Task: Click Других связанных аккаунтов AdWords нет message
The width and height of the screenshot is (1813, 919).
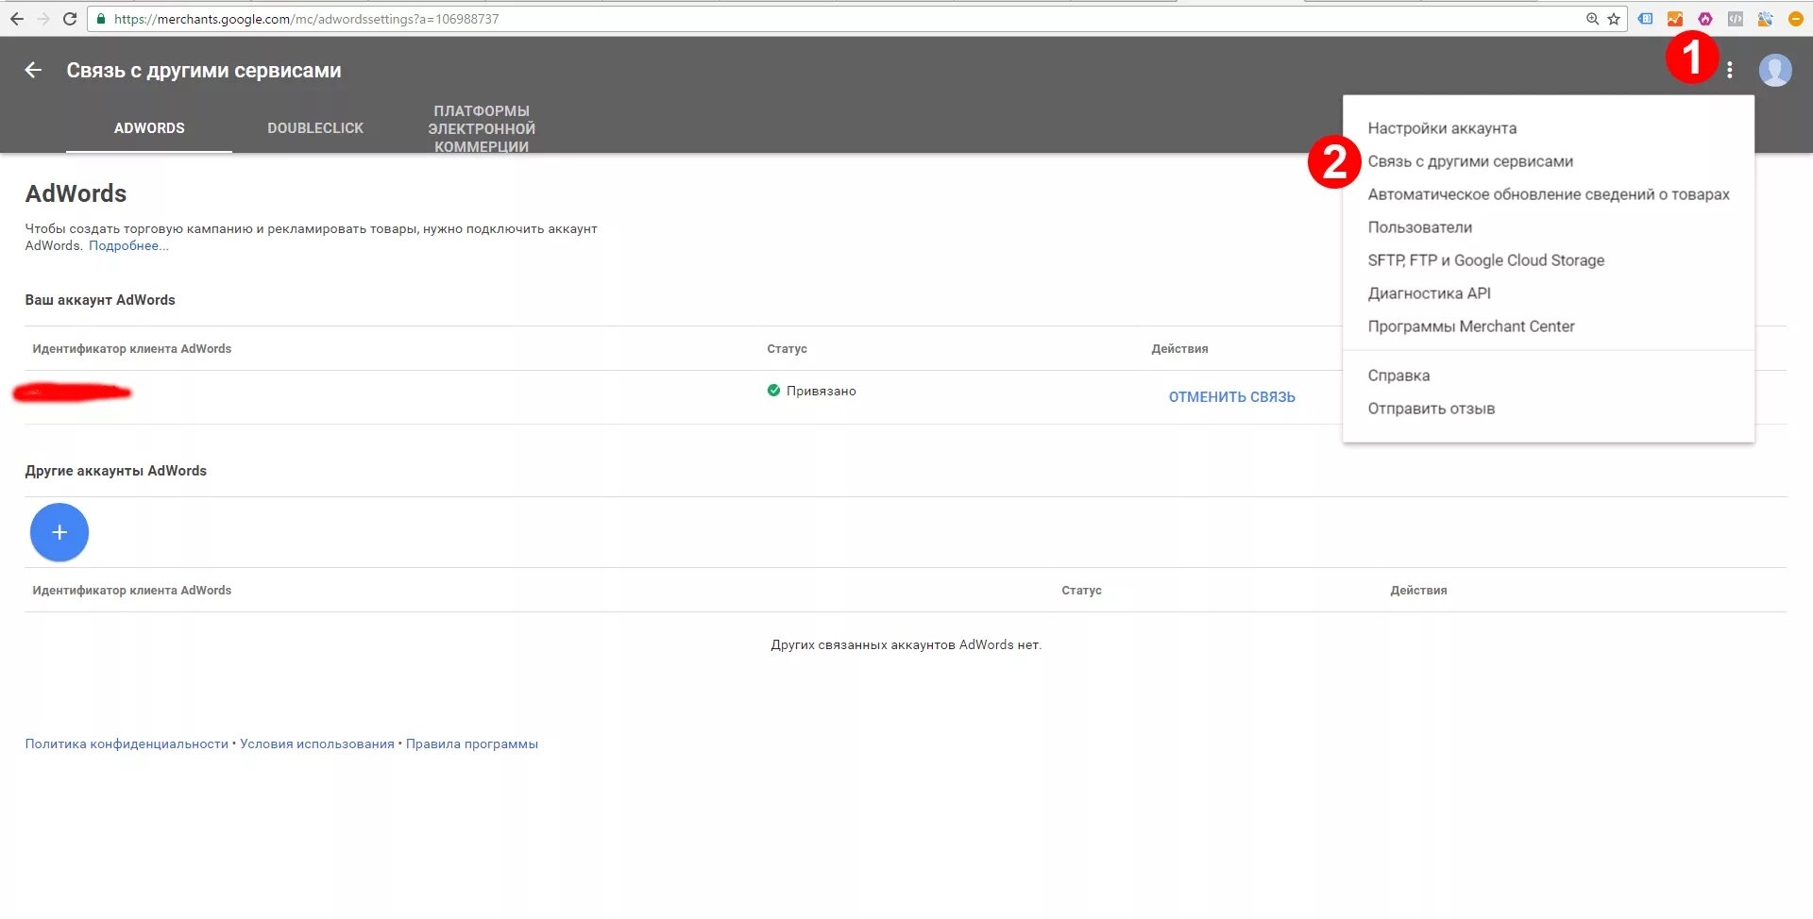Action: pos(906,645)
